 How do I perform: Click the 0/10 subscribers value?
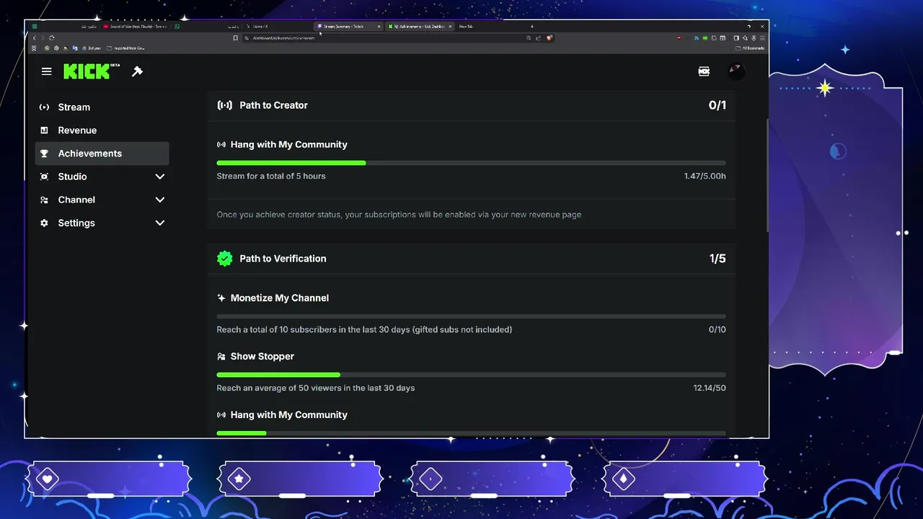(x=717, y=329)
